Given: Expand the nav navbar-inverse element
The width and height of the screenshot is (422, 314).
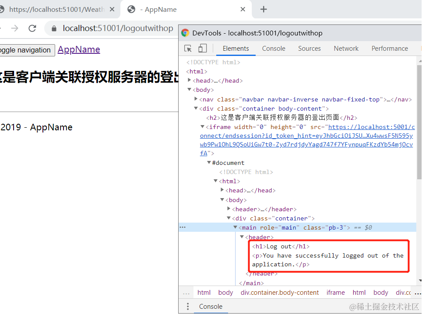Looking at the screenshot, I should point(196,99).
